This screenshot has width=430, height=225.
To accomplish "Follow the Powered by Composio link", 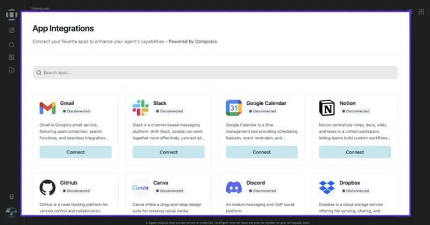I will (x=193, y=41).
